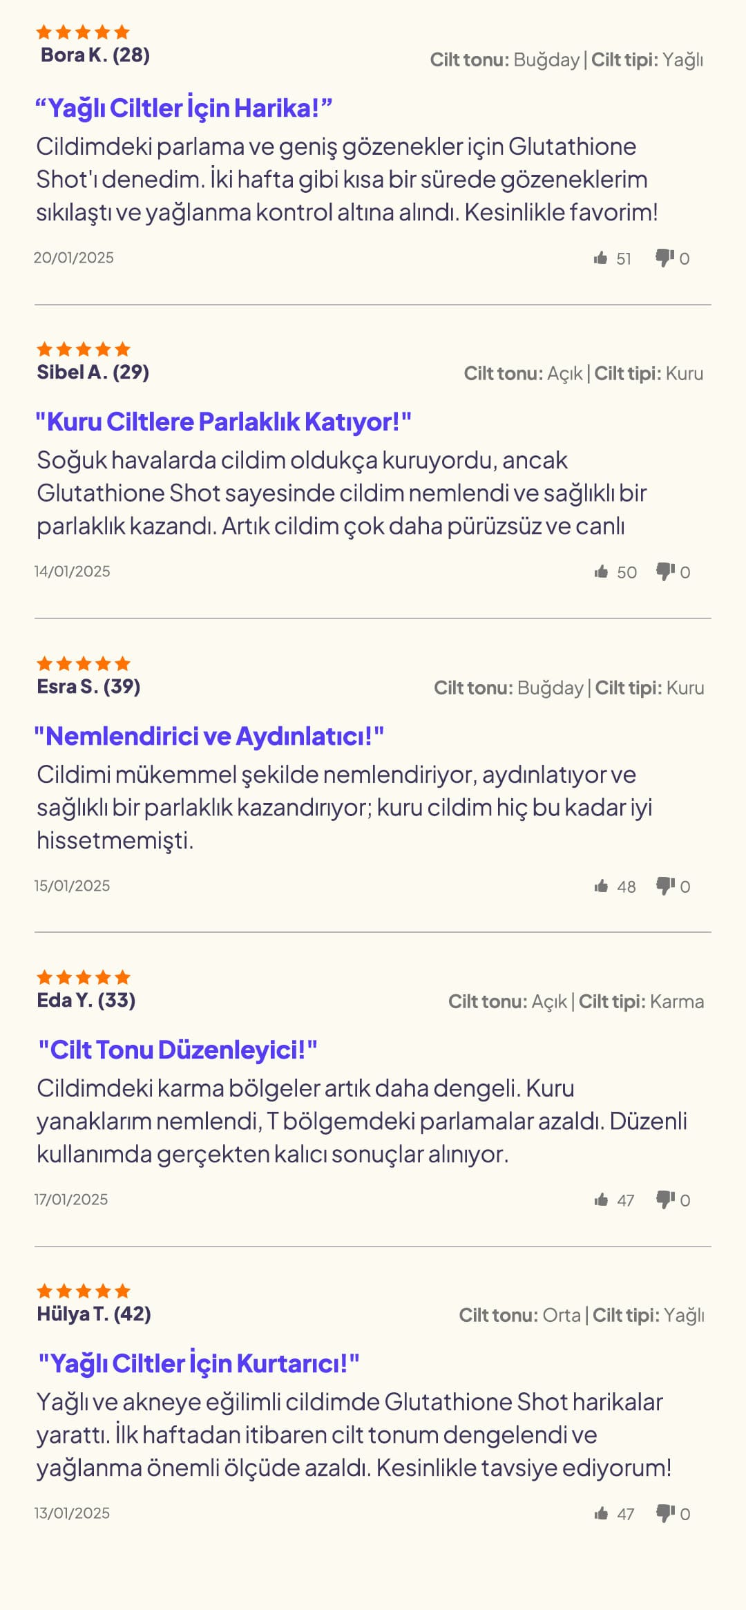Thumbs up Eda Y.'s review
Screen dimensions: 746x1610
601,1200
